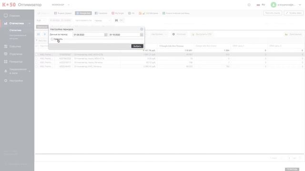Expand the Уведомления и цели chevron
The width and height of the screenshot is (305, 171).
point(30,71)
